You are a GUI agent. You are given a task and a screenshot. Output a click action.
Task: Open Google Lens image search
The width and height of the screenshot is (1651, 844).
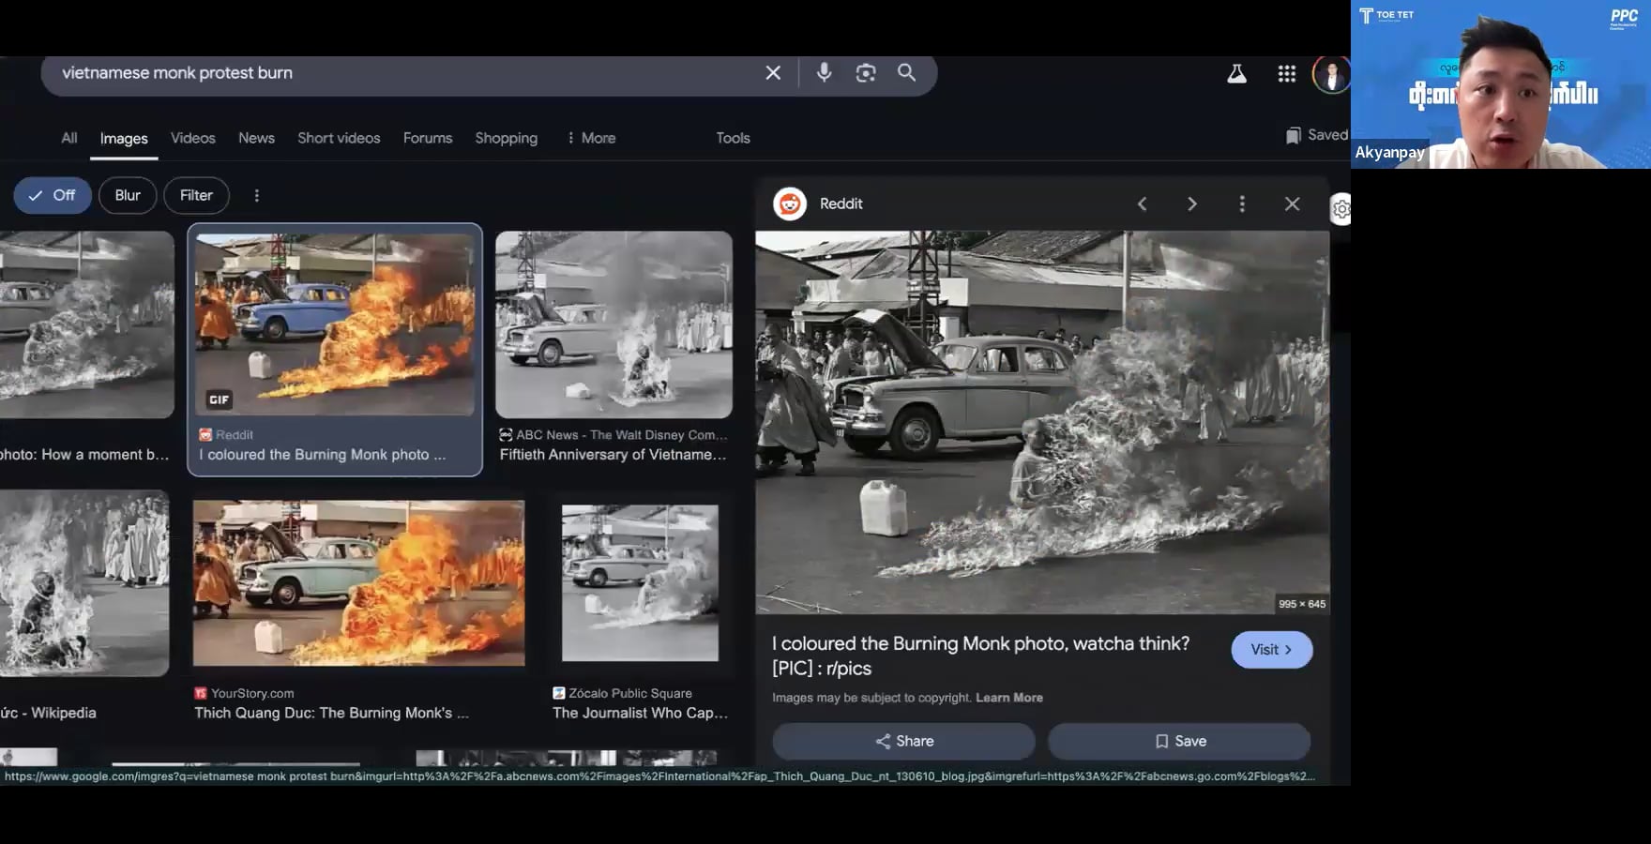coord(865,73)
